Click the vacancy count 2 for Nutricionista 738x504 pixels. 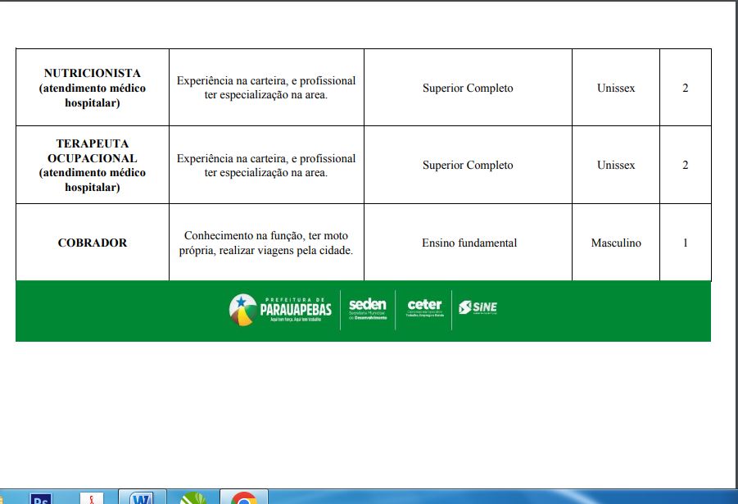tap(685, 86)
